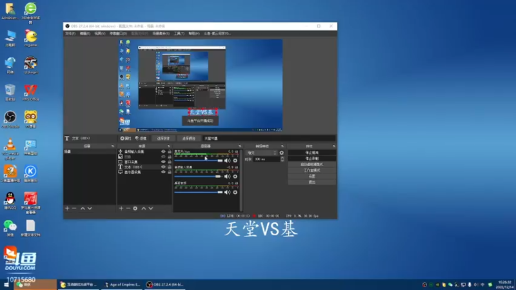Click the text content field in source toolbar
Screen dimensions: 516x290
click(269, 139)
